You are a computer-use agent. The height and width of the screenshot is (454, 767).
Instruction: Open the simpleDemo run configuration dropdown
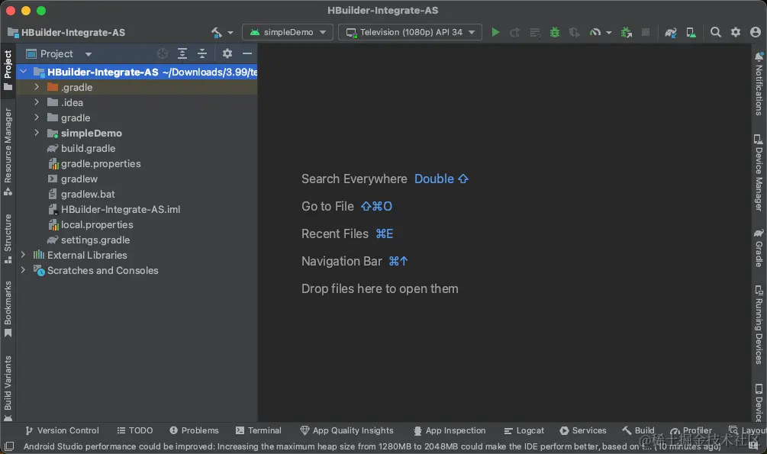pyautogui.click(x=288, y=32)
